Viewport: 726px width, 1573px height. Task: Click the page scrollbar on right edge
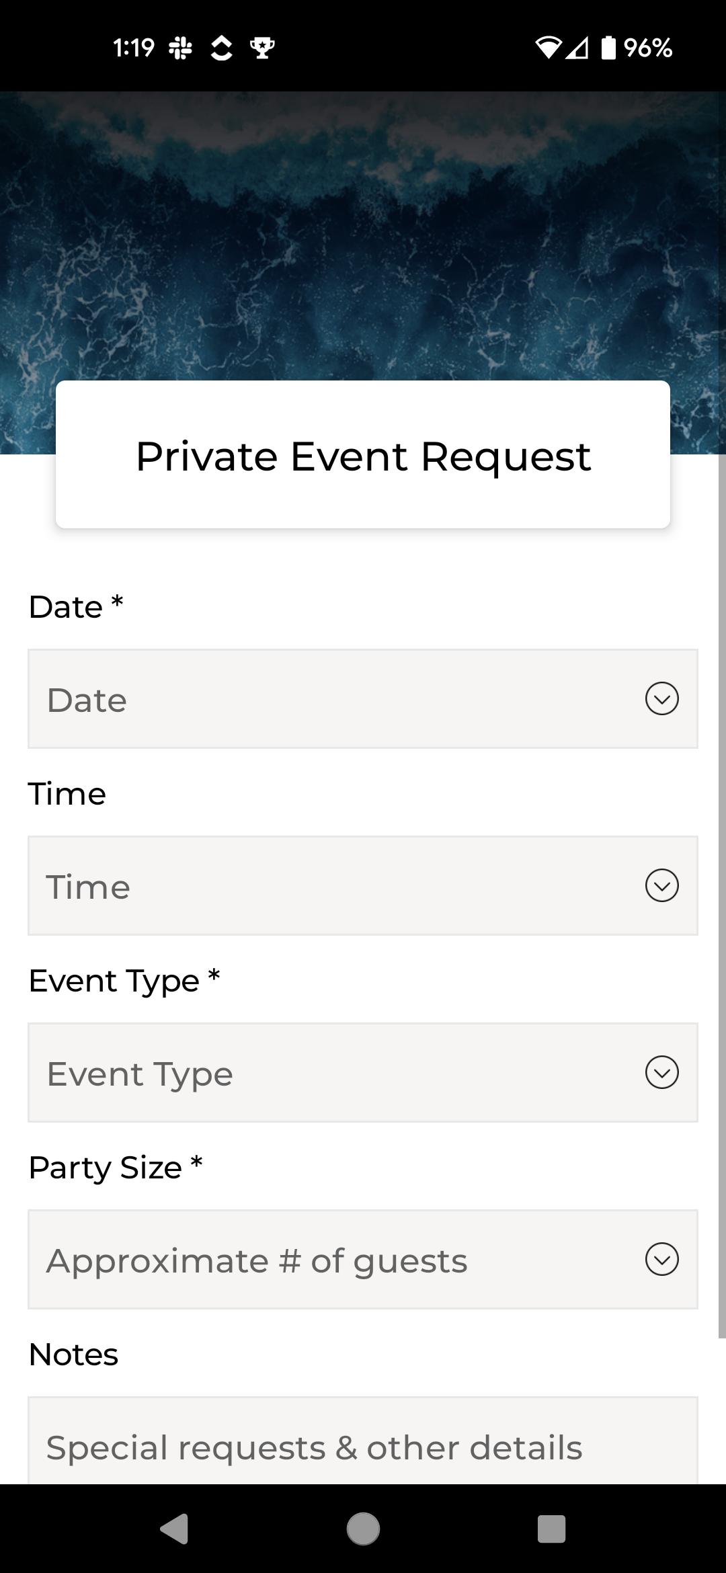(722, 896)
